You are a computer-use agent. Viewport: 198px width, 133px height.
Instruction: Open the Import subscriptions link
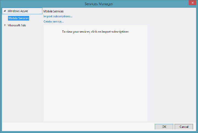coord(58,16)
